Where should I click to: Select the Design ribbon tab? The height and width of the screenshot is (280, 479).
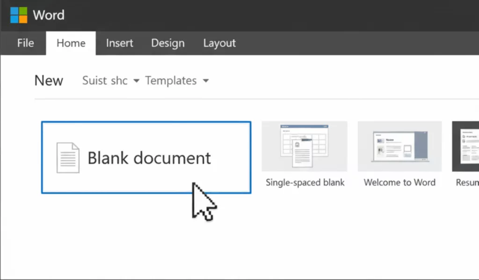pos(168,43)
